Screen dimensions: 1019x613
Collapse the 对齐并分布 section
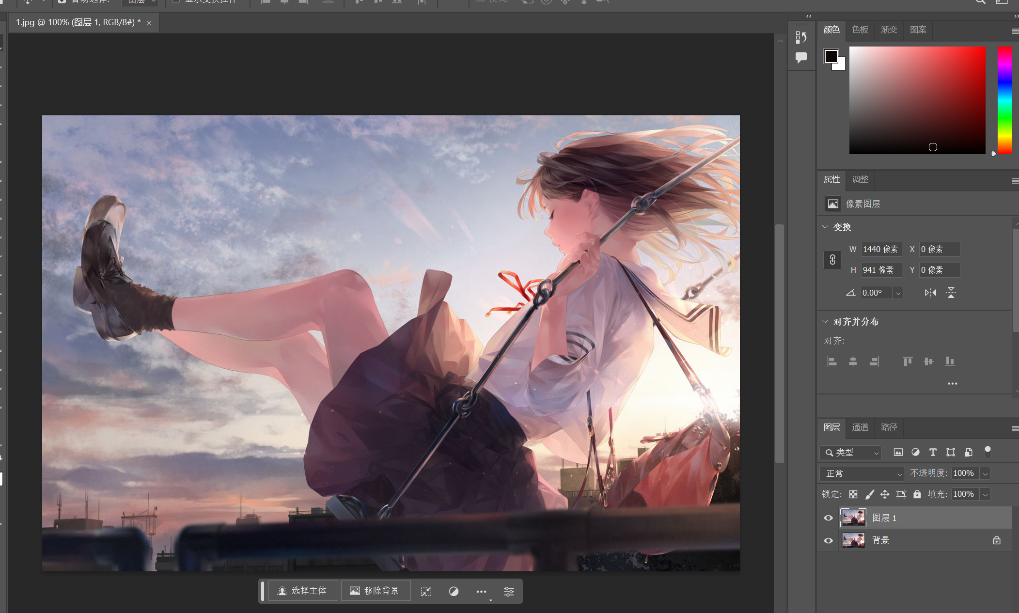[825, 322]
